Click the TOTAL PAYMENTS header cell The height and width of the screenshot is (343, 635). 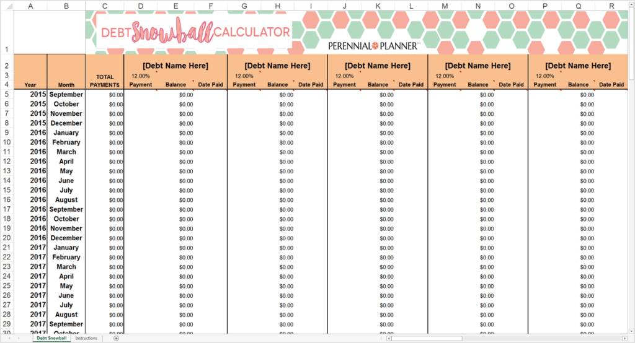105,80
